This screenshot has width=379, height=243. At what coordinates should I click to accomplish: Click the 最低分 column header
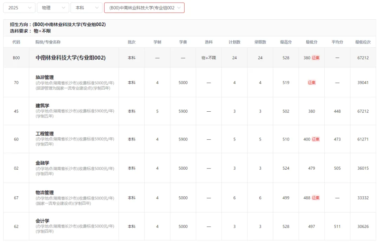pos(312,42)
